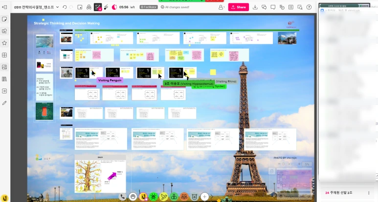The height and width of the screenshot is (202, 378).
Task: Open find in mural search icon
Action: click(x=300, y=7)
